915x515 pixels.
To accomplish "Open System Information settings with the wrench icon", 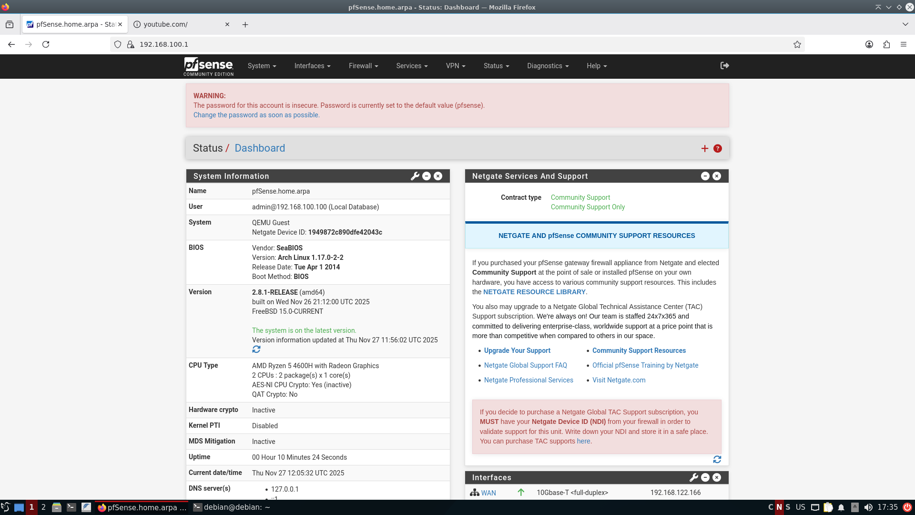I will tap(414, 176).
